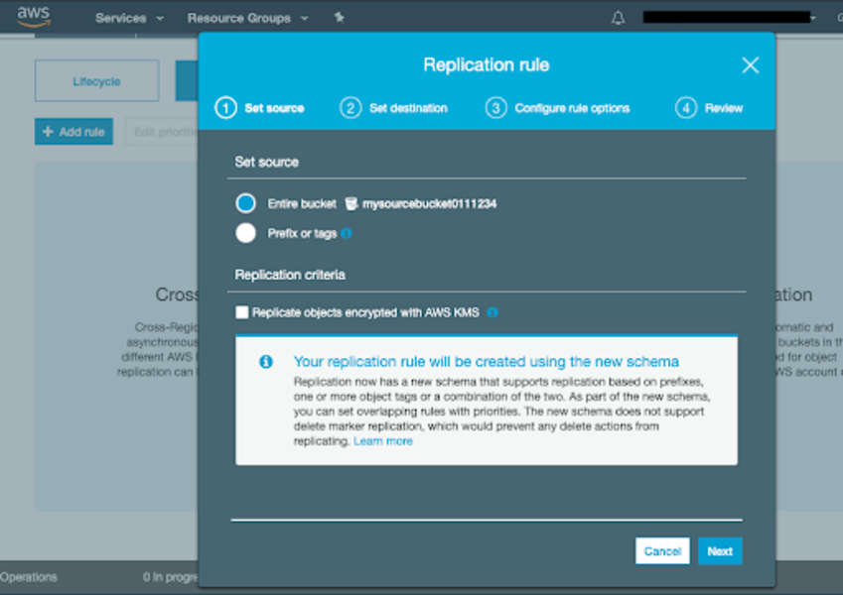This screenshot has width=843, height=595.
Task: Click the Cancel button
Action: 662,551
